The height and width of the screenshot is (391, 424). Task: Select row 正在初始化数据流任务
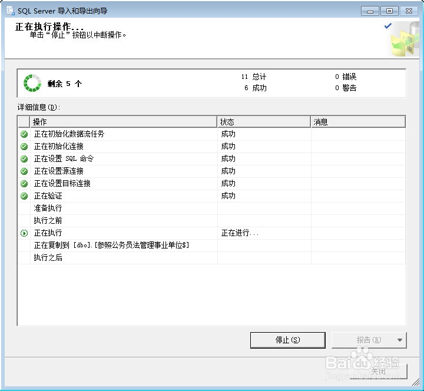[x=211, y=134]
